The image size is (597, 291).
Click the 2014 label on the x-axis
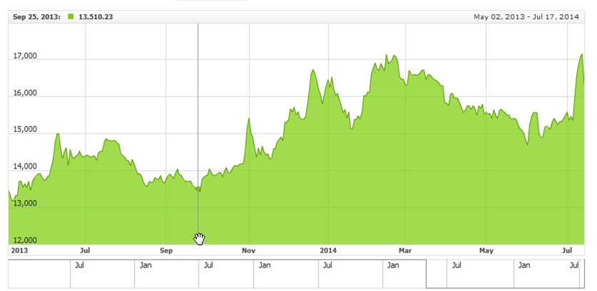tap(328, 250)
